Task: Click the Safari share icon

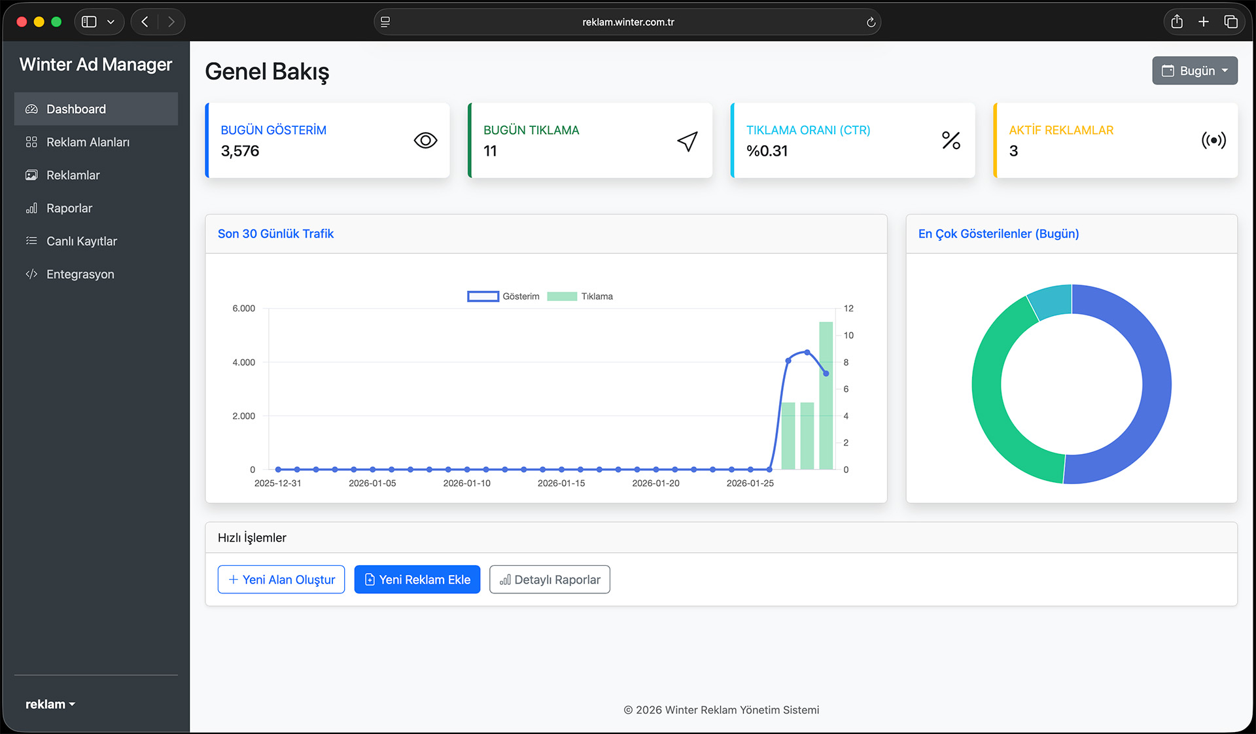Action: pyautogui.click(x=1177, y=22)
